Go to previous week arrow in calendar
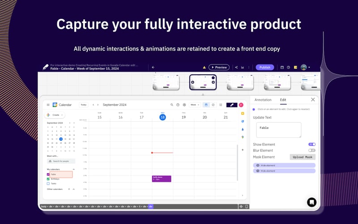 coord(93,105)
